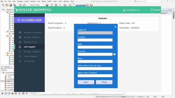Screen dimensions: 175x98
Task: Open the Members dropdown in Navigator
Action: pos(7,70)
